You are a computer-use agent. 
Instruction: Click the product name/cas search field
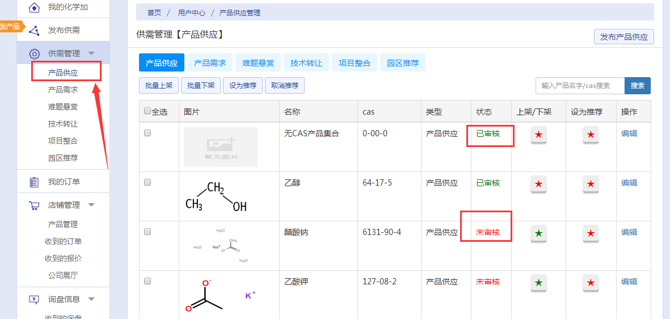click(580, 86)
